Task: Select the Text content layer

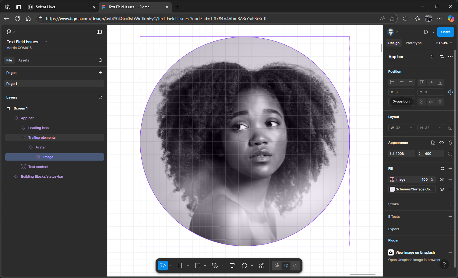Action: click(38, 167)
